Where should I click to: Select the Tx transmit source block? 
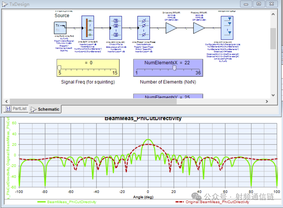pyautogui.click(x=60, y=28)
